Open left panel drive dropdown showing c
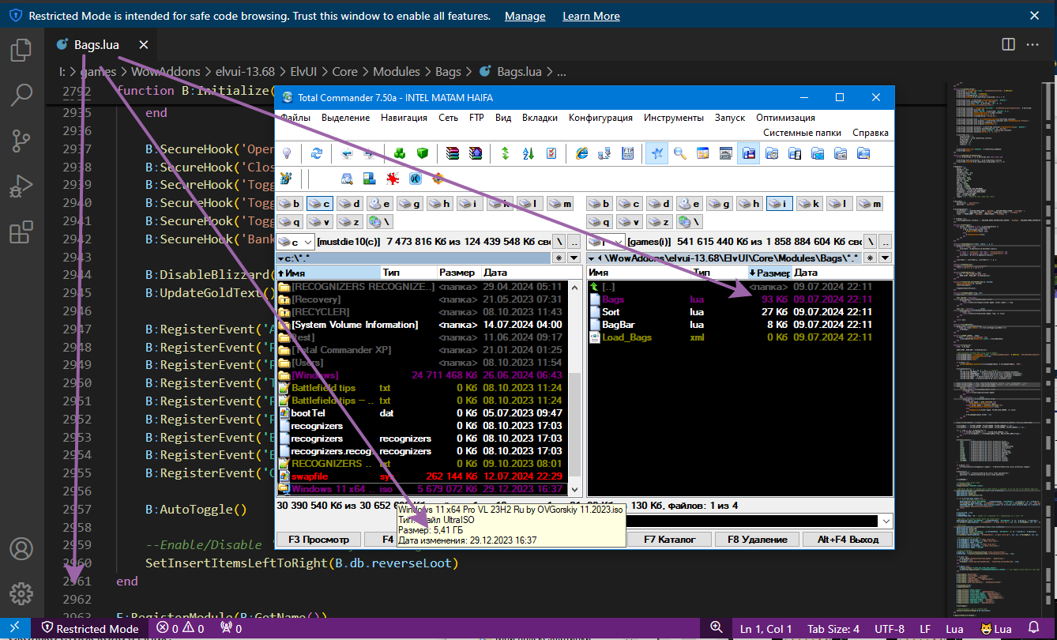The image size is (1057, 640). click(296, 241)
